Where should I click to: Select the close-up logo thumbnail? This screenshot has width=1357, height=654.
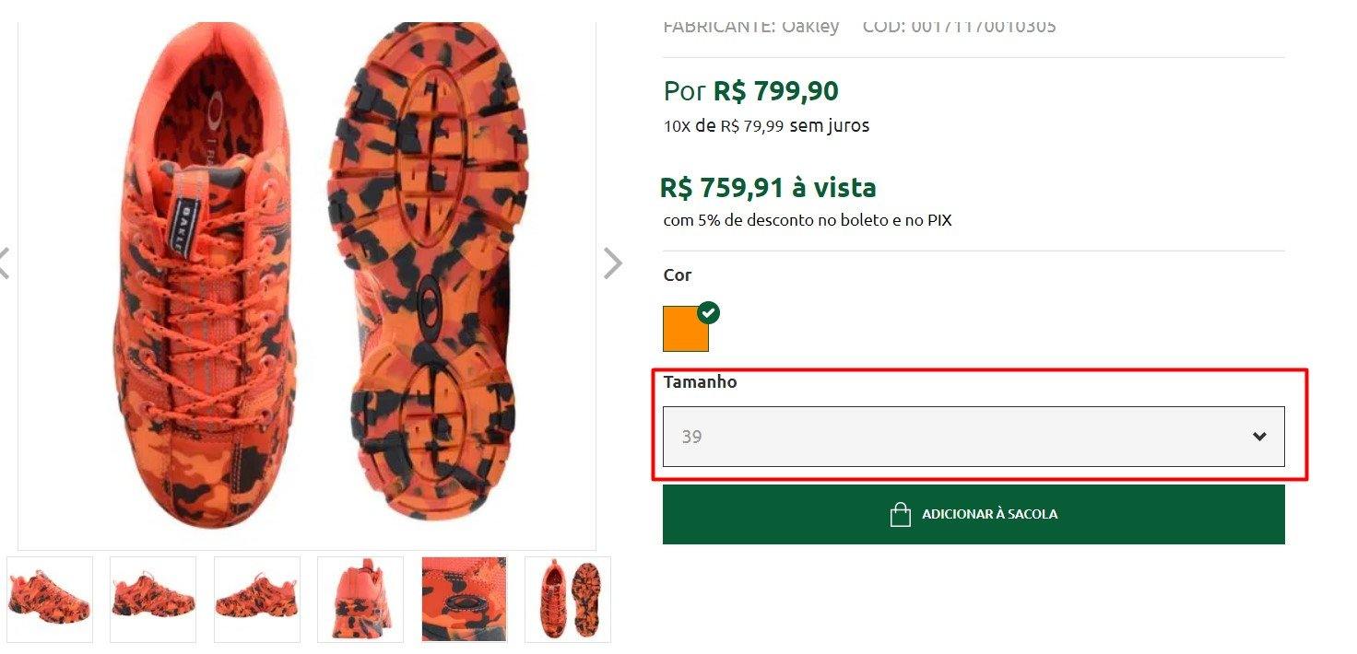click(465, 599)
